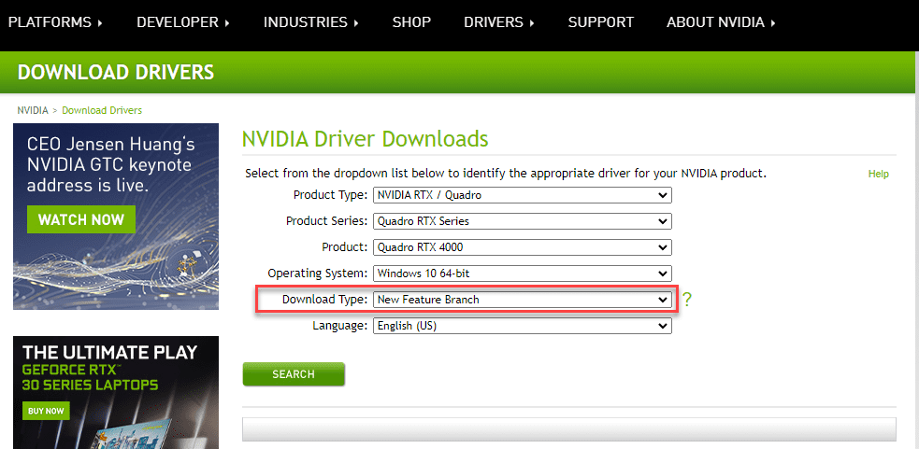The height and width of the screenshot is (449, 919).
Task: Open the Industries menu
Action: pos(310,22)
